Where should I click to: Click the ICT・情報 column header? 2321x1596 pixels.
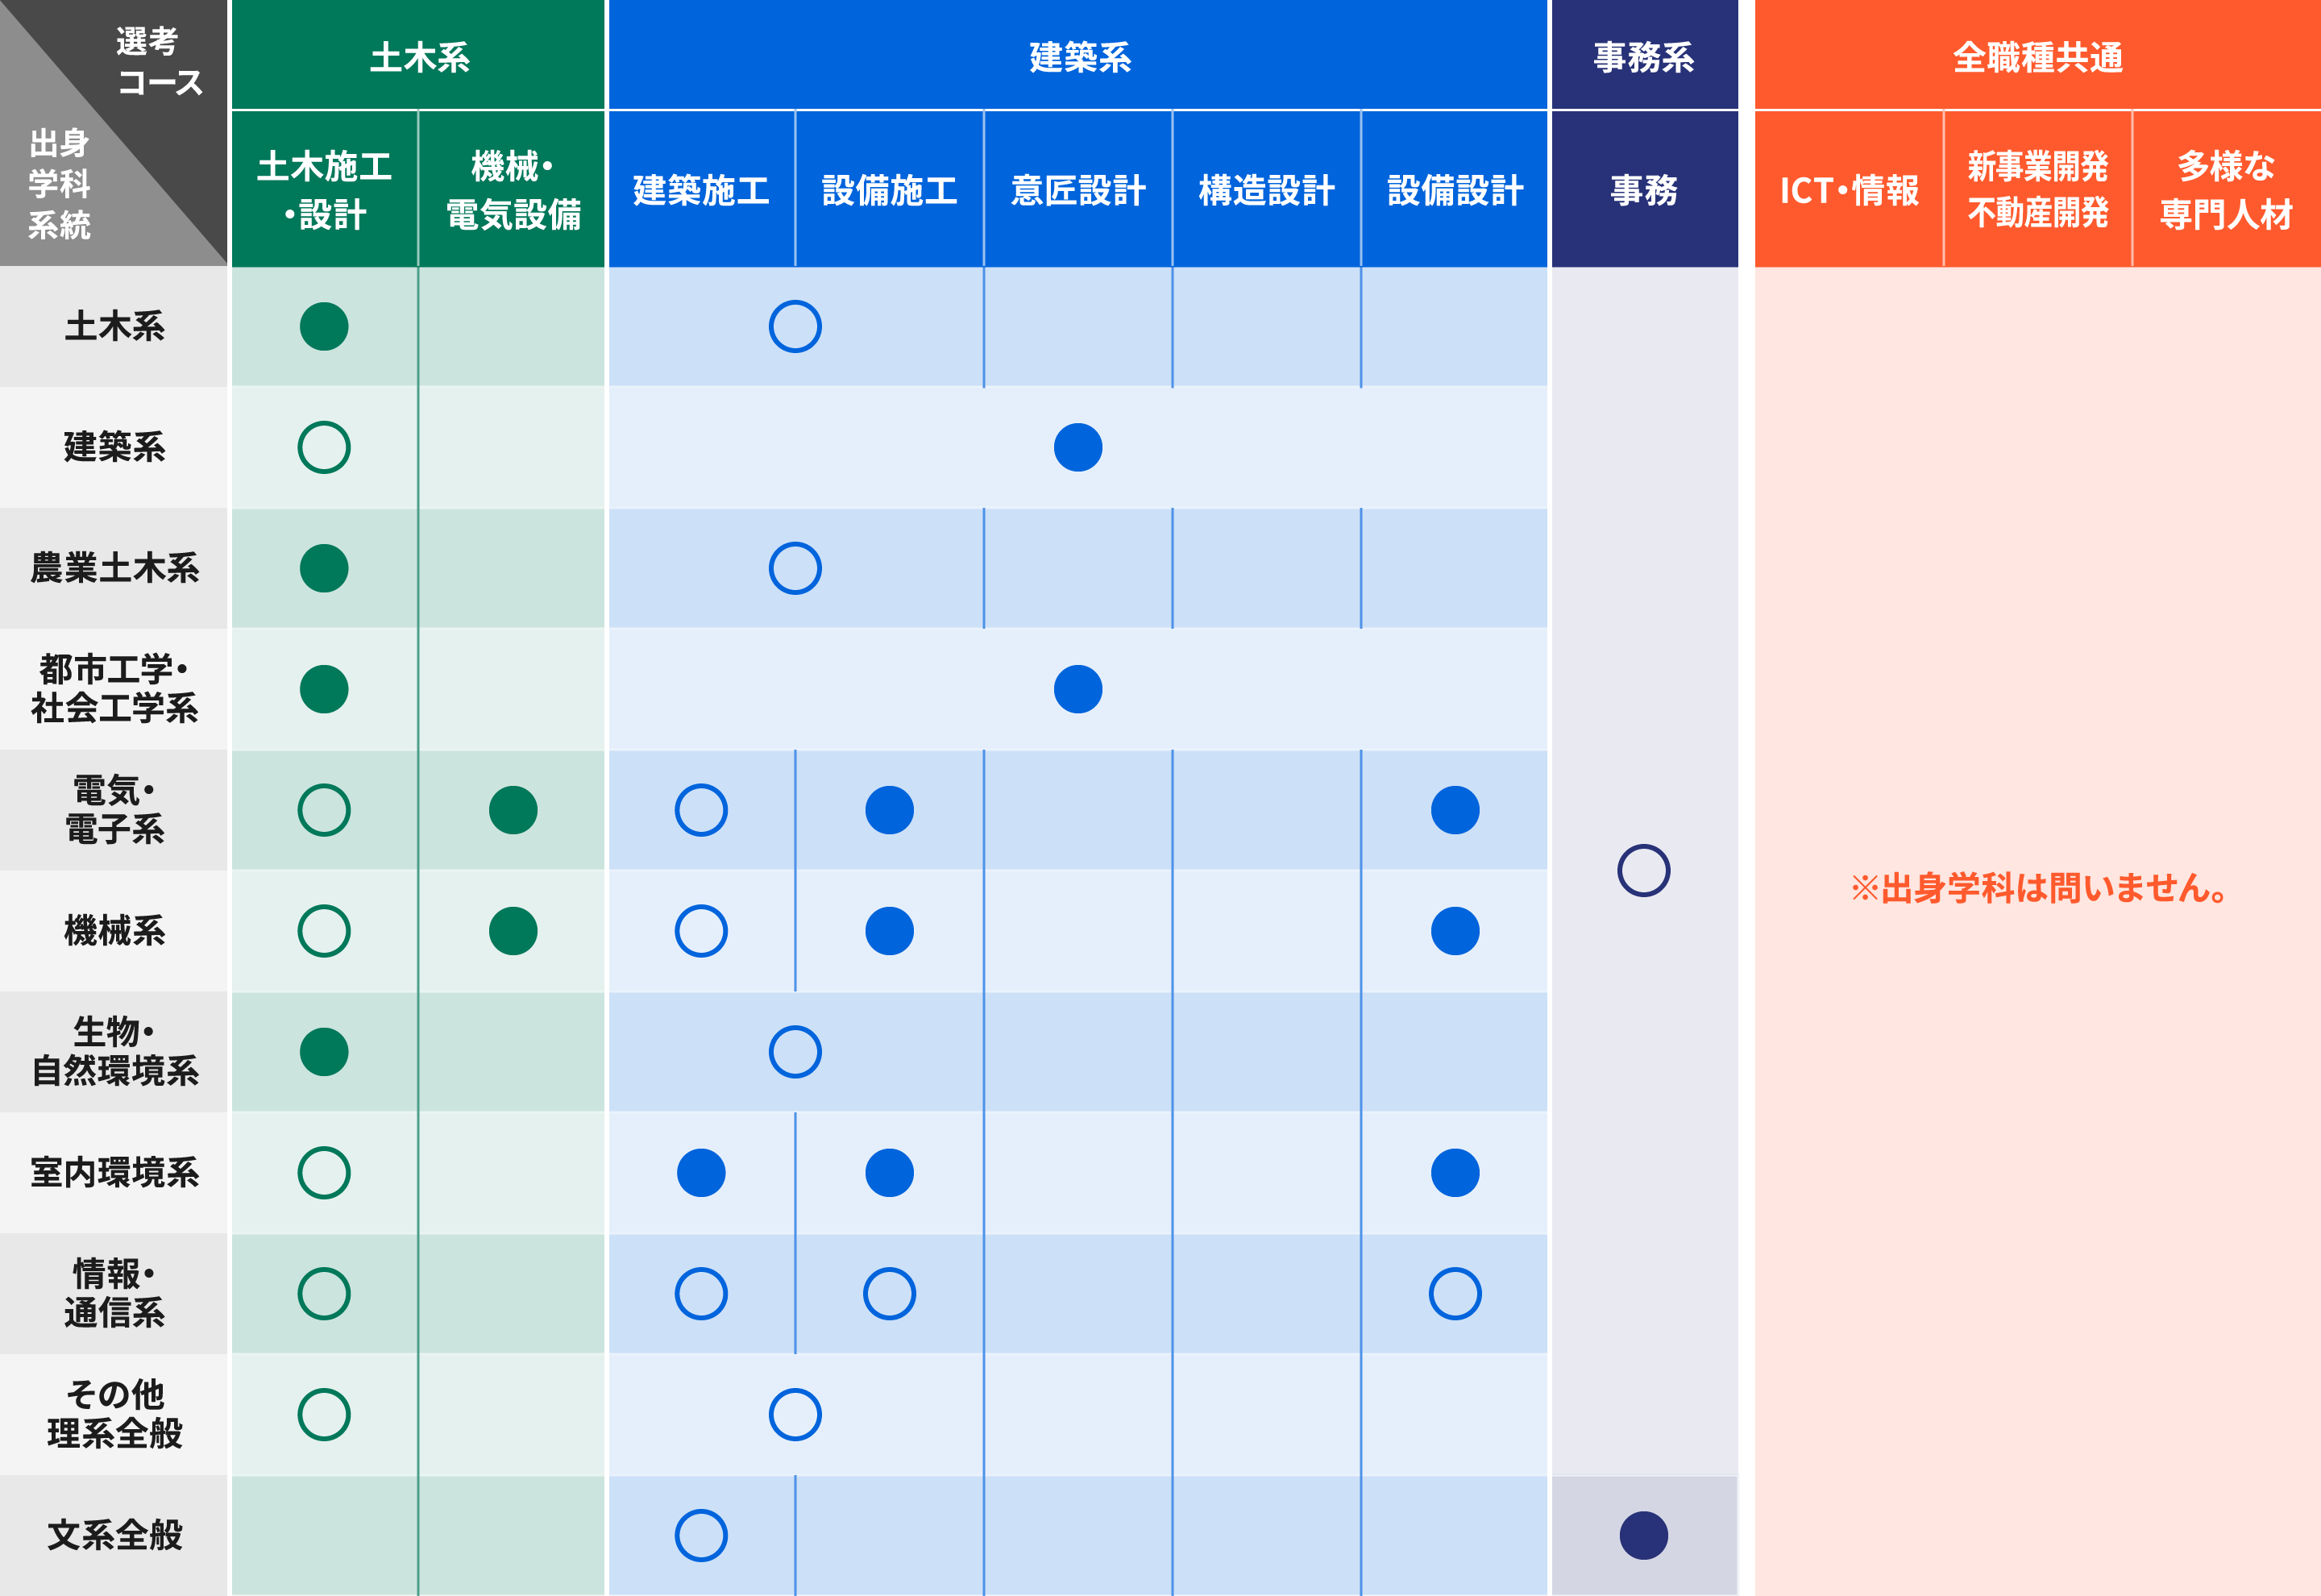[x=1848, y=190]
